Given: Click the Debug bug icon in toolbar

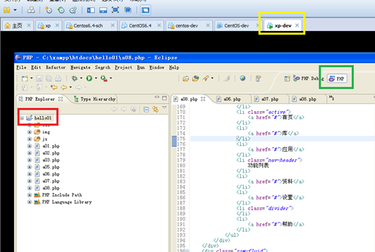Looking at the screenshot, I should (74, 79).
